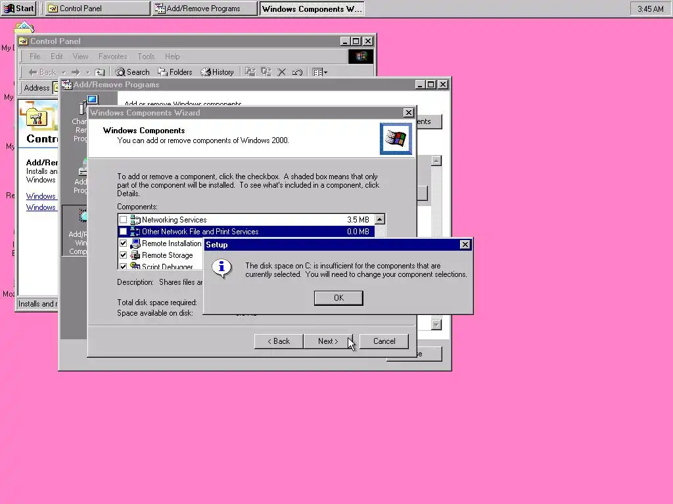Click History in Control Panel toolbar
The width and height of the screenshot is (673, 504).
(x=218, y=72)
